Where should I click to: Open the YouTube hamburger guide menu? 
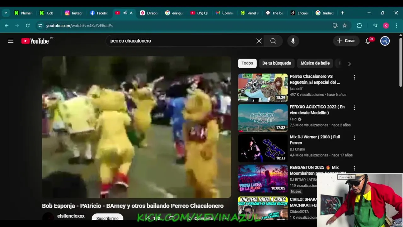(x=10, y=41)
